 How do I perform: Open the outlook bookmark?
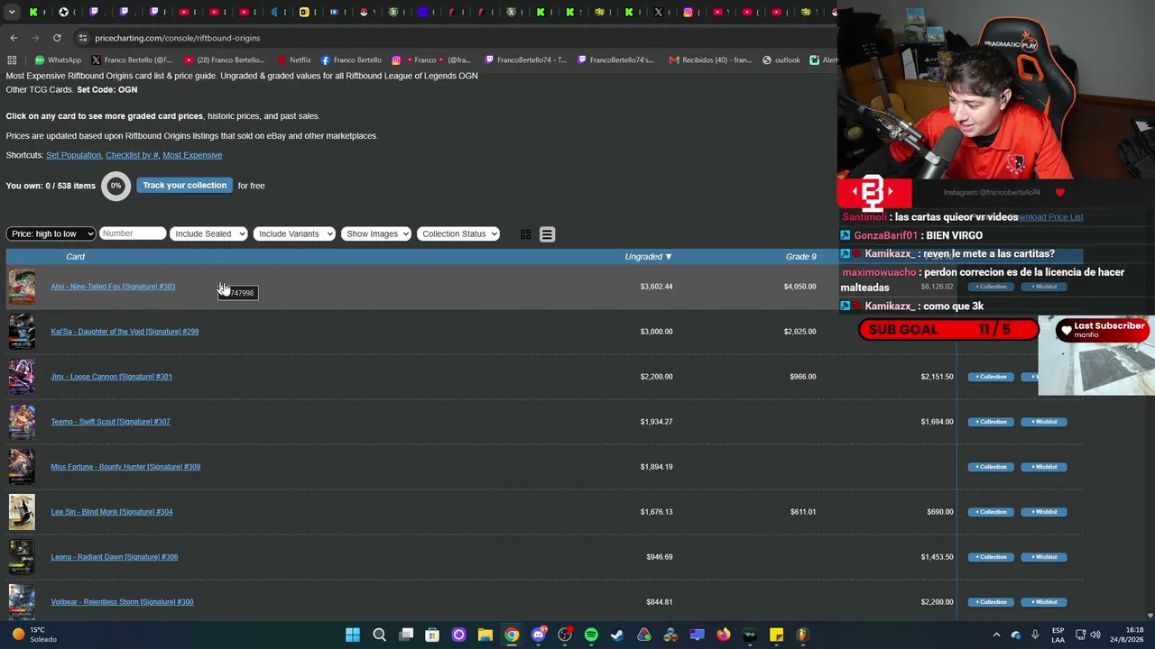pyautogui.click(x=781, y=60)
